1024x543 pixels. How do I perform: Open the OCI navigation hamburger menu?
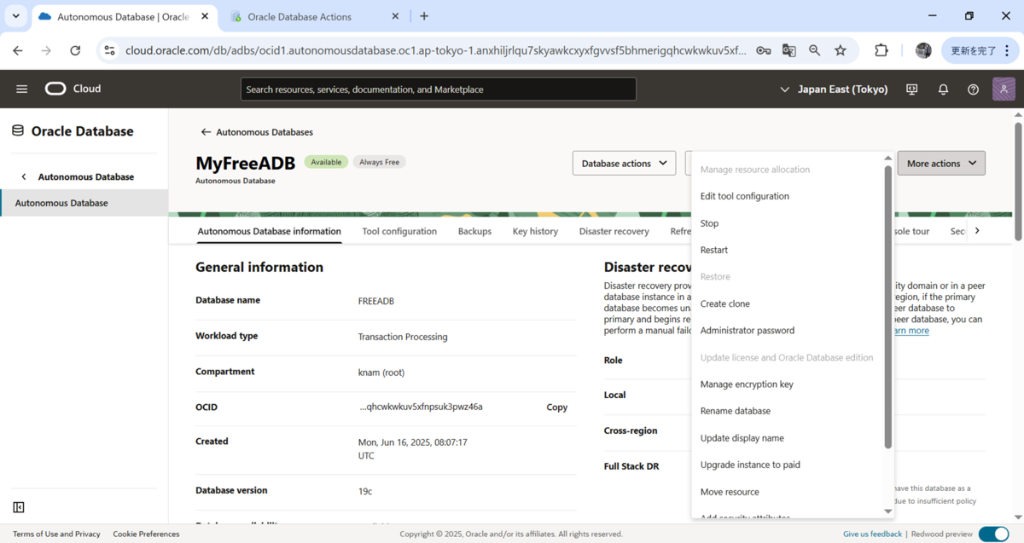coord(22,89)
